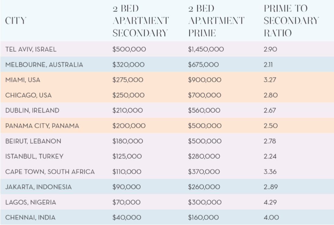The height and width of the screenshot is (225, 334).
Task: Click Tel Aviv prime price $1,450,000
Action: [x=206, y=49]
